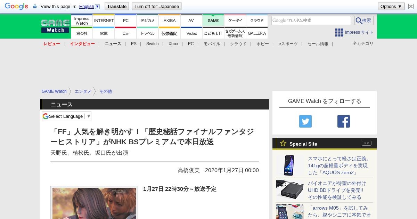Image resolution: width=417 pixels, height=219 pixels.
Task: Open the クラウド Watch tab
Action: click(257, 20)
